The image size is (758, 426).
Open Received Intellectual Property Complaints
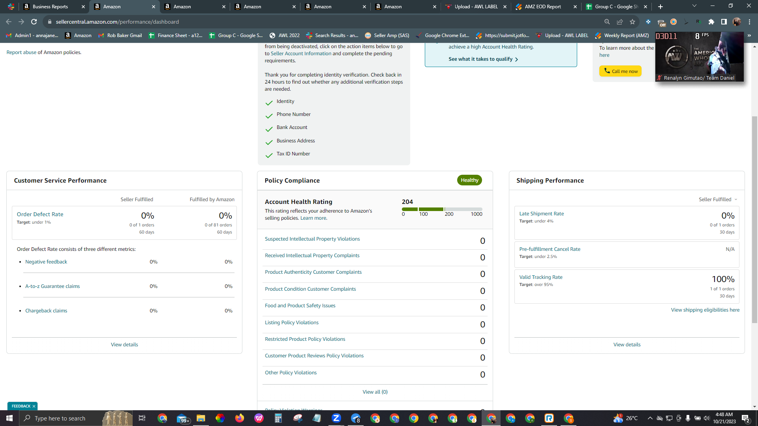pos(312,256)
